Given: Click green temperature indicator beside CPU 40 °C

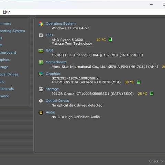Looking at the screenshot, I should click(110, 40).
